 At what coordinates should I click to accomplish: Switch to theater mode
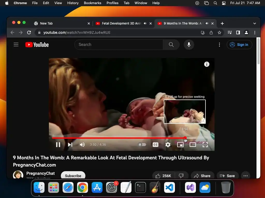click(193, 145)
